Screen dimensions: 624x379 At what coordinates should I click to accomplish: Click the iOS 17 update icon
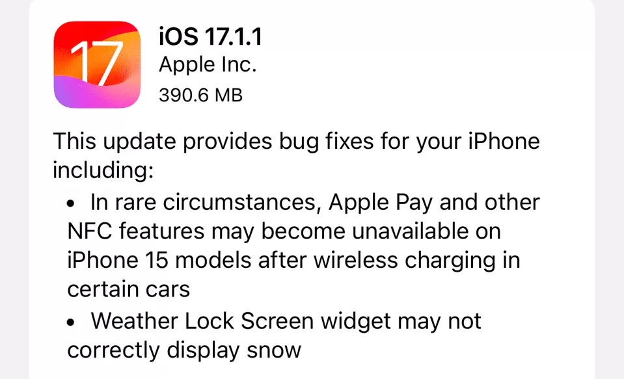97,65
